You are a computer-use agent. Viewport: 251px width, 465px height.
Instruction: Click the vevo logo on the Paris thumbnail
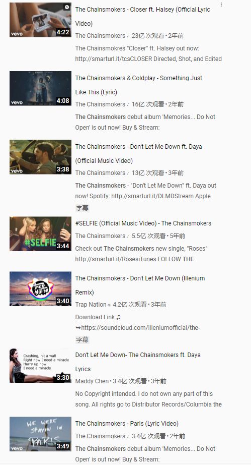click(x=17, y=448)
